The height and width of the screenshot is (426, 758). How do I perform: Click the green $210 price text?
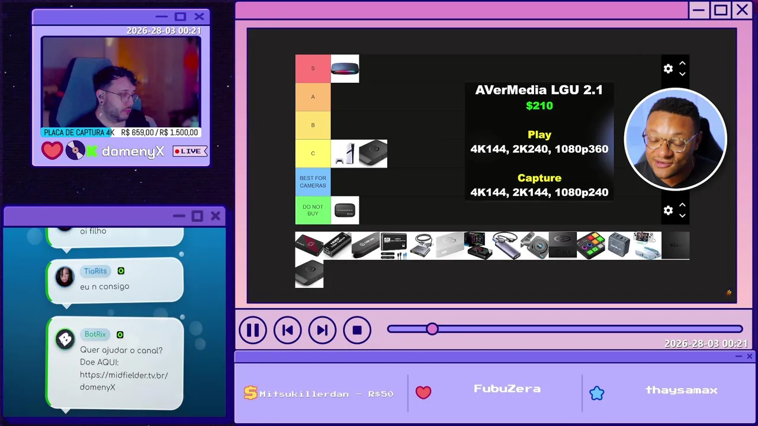(x=539, y=106)
